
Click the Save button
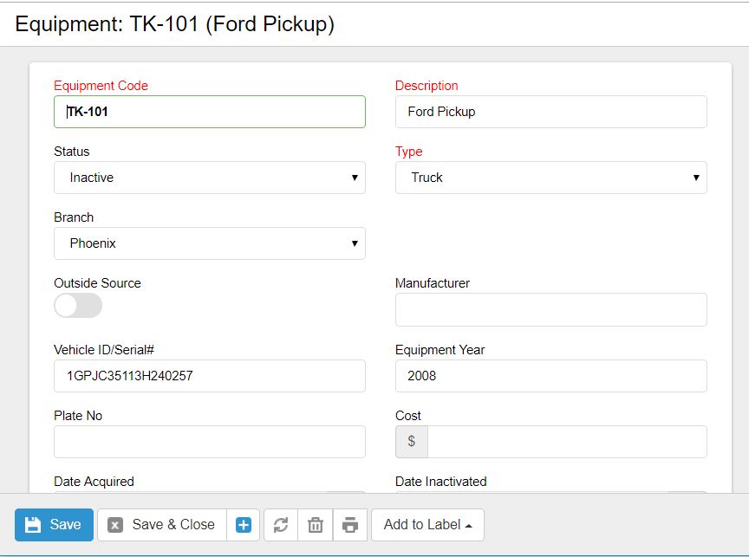coord(54,524)
